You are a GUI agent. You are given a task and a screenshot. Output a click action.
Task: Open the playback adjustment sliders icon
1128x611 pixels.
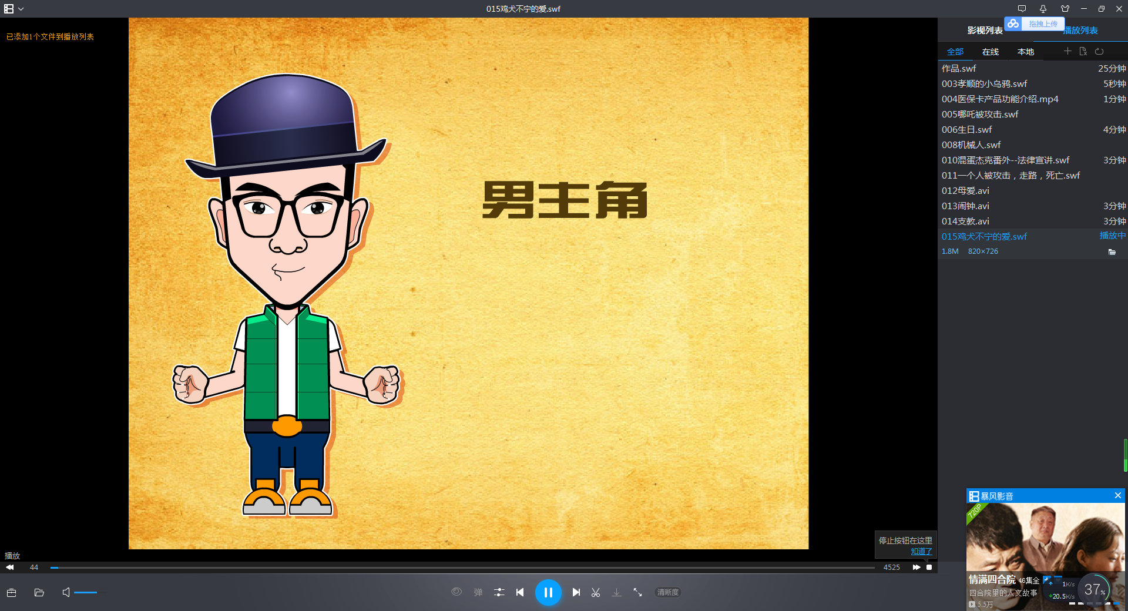(499, 592)
